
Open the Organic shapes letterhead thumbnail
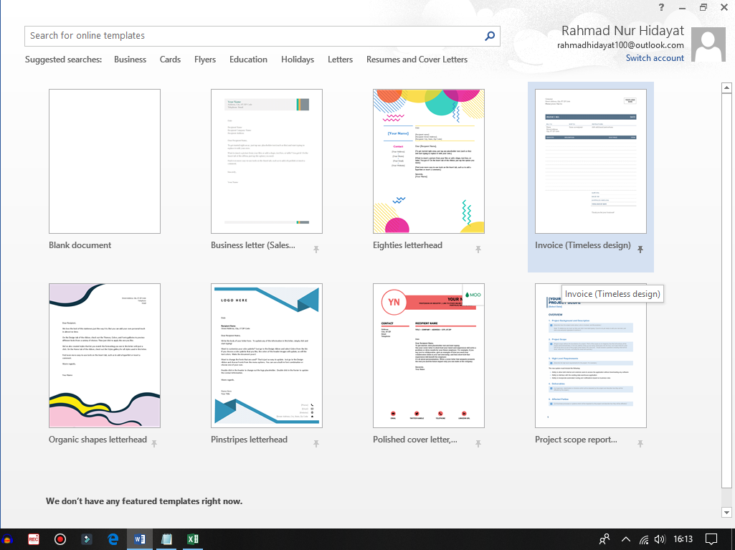105,356
